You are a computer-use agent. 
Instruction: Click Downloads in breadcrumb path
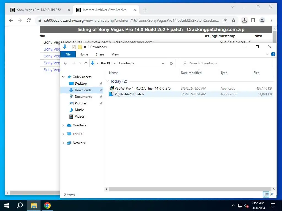pyautogui.click(x=126, y=63)
